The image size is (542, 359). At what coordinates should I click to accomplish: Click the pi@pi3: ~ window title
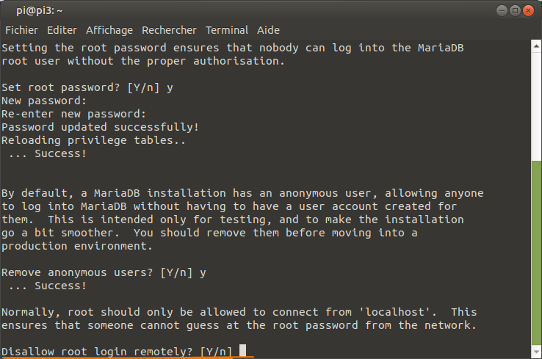40,11
